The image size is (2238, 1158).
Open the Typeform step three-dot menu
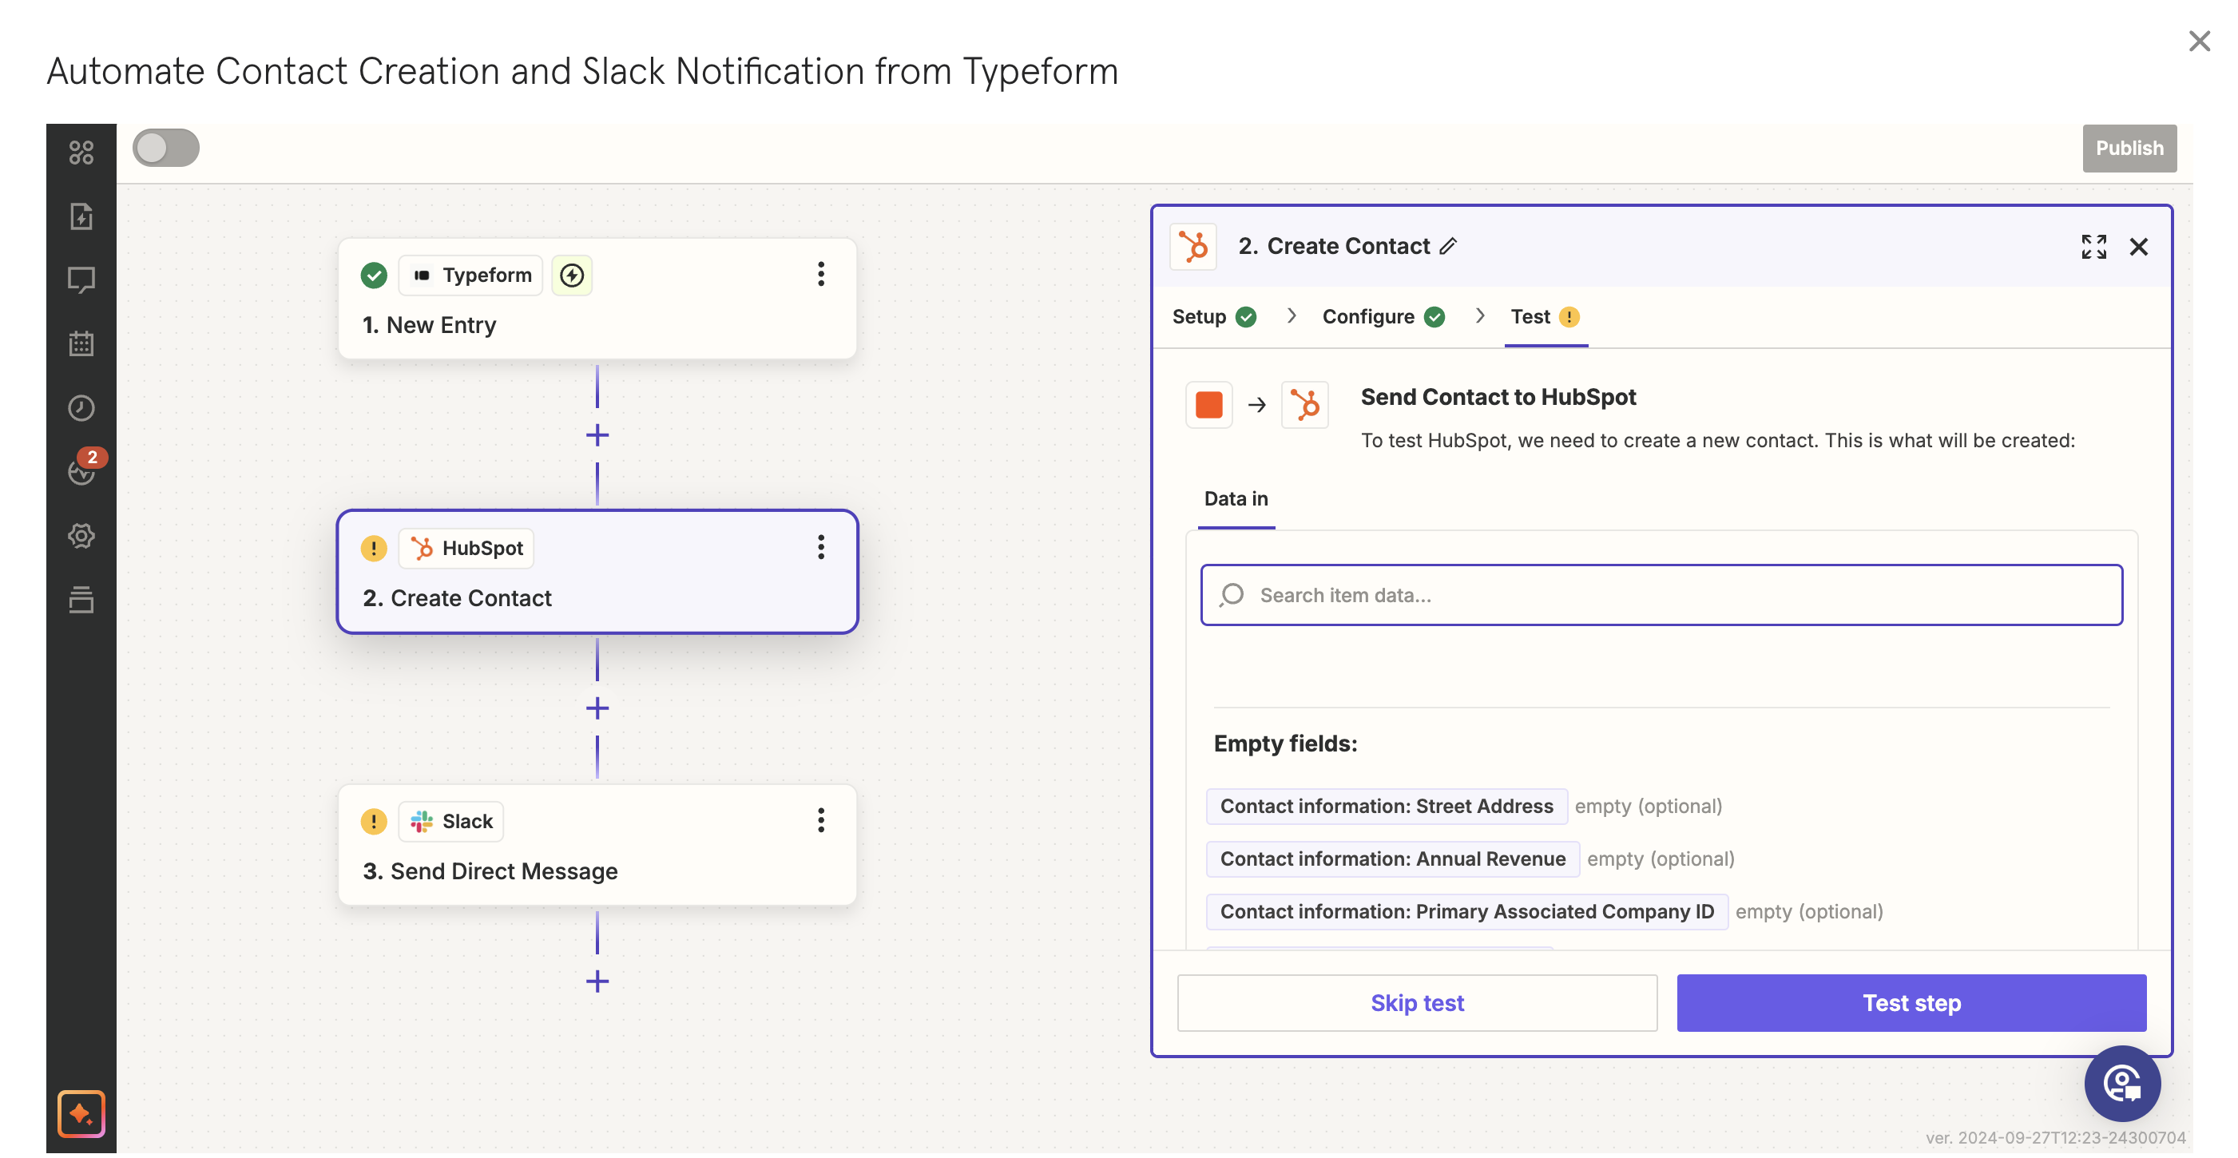(820, 275)
